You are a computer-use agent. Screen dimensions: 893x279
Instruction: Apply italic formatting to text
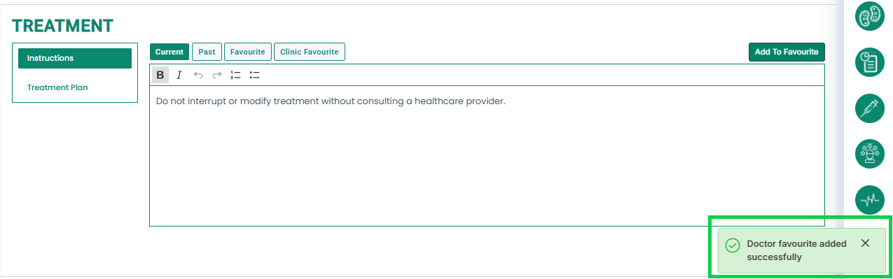tap(179, 75)
